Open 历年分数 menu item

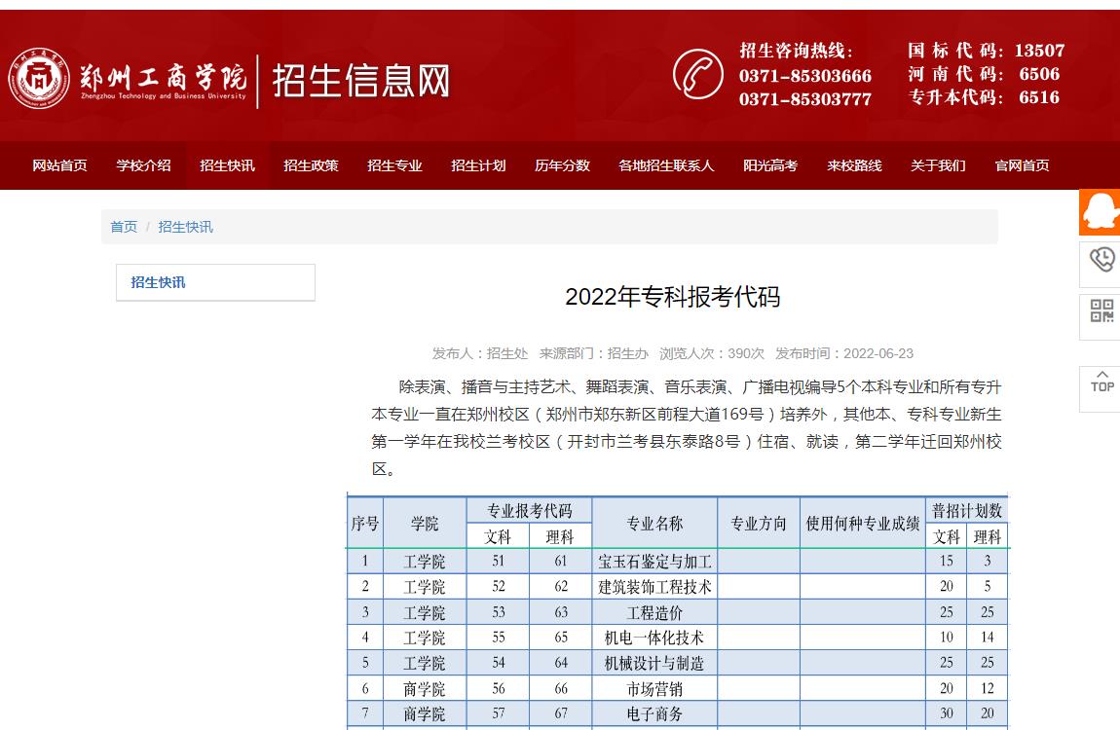562,165
